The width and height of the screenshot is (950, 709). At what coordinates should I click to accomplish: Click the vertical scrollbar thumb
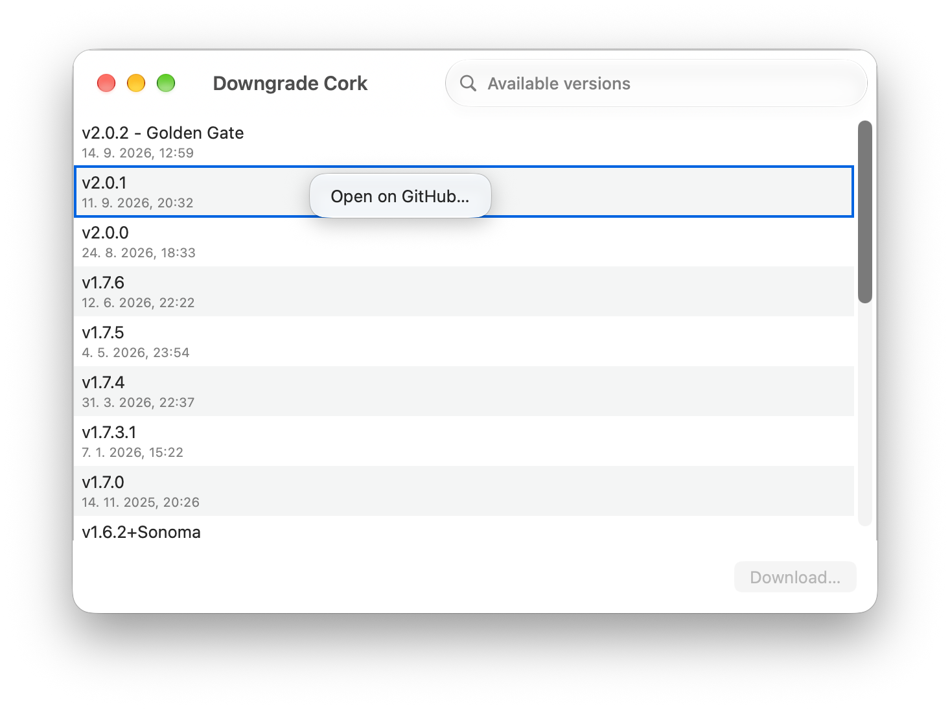pos(864,211)
